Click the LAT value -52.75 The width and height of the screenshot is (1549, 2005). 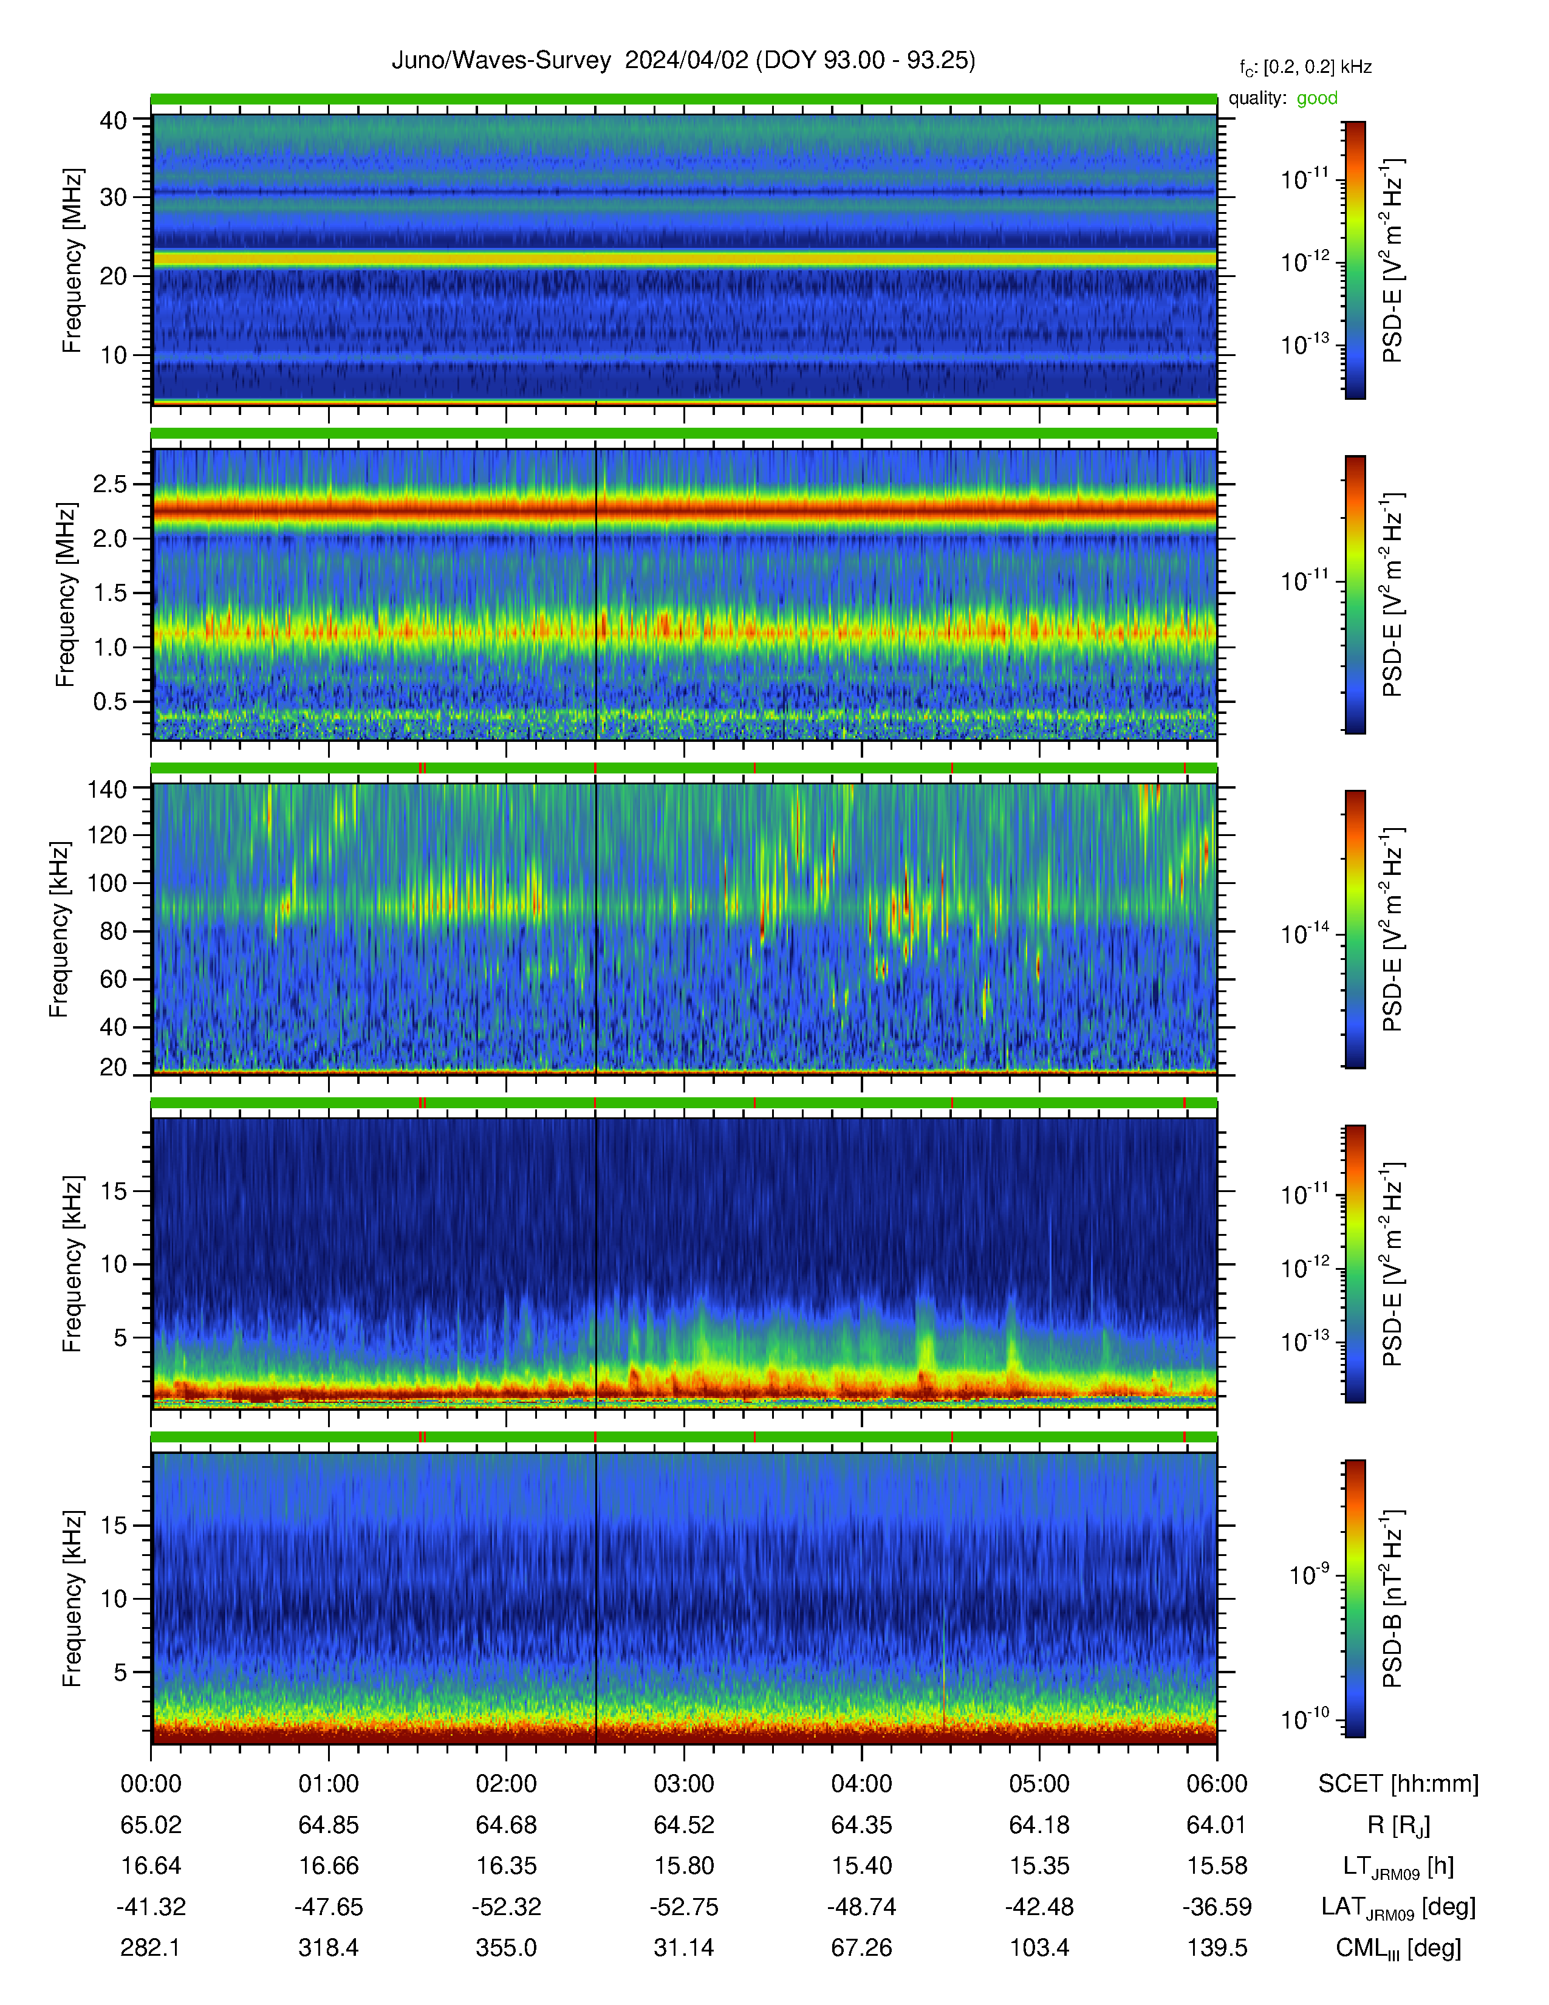click(683, 1907)
